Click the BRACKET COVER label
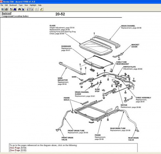This screenshot has width=161, height=154. (135, 46)
